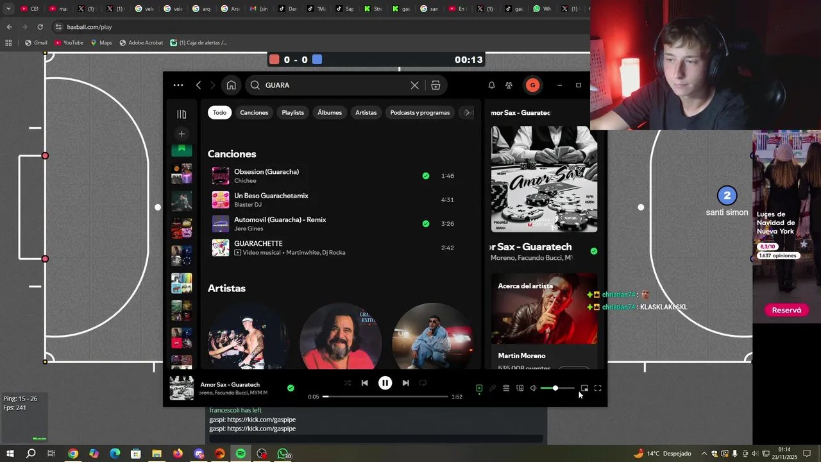Show hidden system tray icons chevron
821x462 pixels.
[704, 454]
